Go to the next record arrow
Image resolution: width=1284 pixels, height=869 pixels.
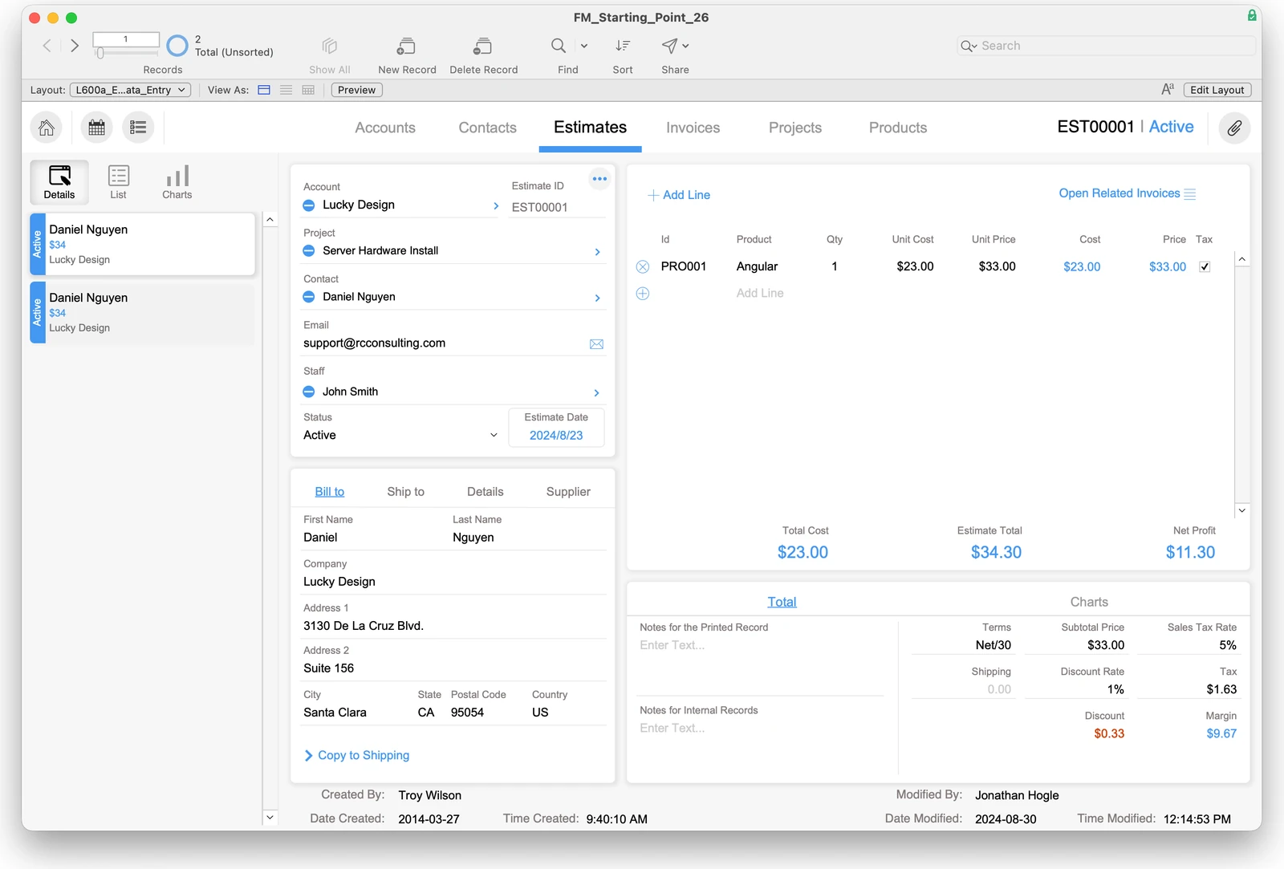coord(75,46)
